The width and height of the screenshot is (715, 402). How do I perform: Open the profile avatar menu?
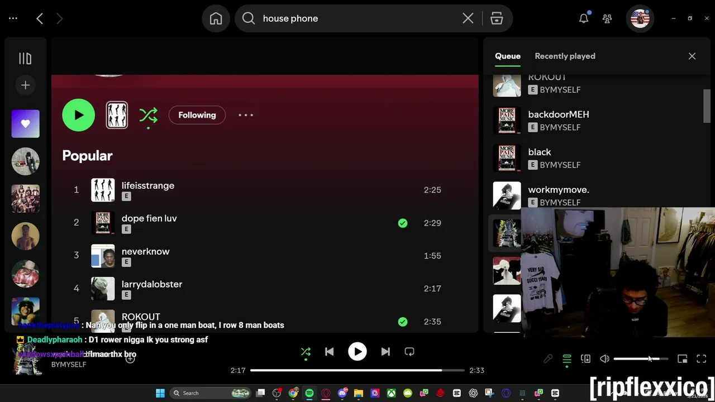[640, 18]
